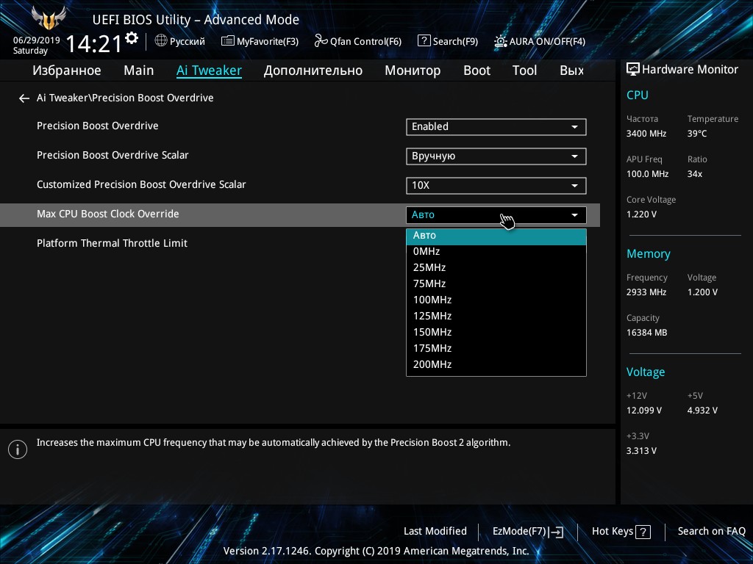Viewport: 753px width, 564px height.
Task: Click the 14:21 clock
Action: (94, 44)
